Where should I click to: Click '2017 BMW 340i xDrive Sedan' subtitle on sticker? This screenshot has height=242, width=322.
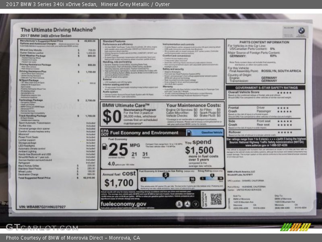(46, 35)
